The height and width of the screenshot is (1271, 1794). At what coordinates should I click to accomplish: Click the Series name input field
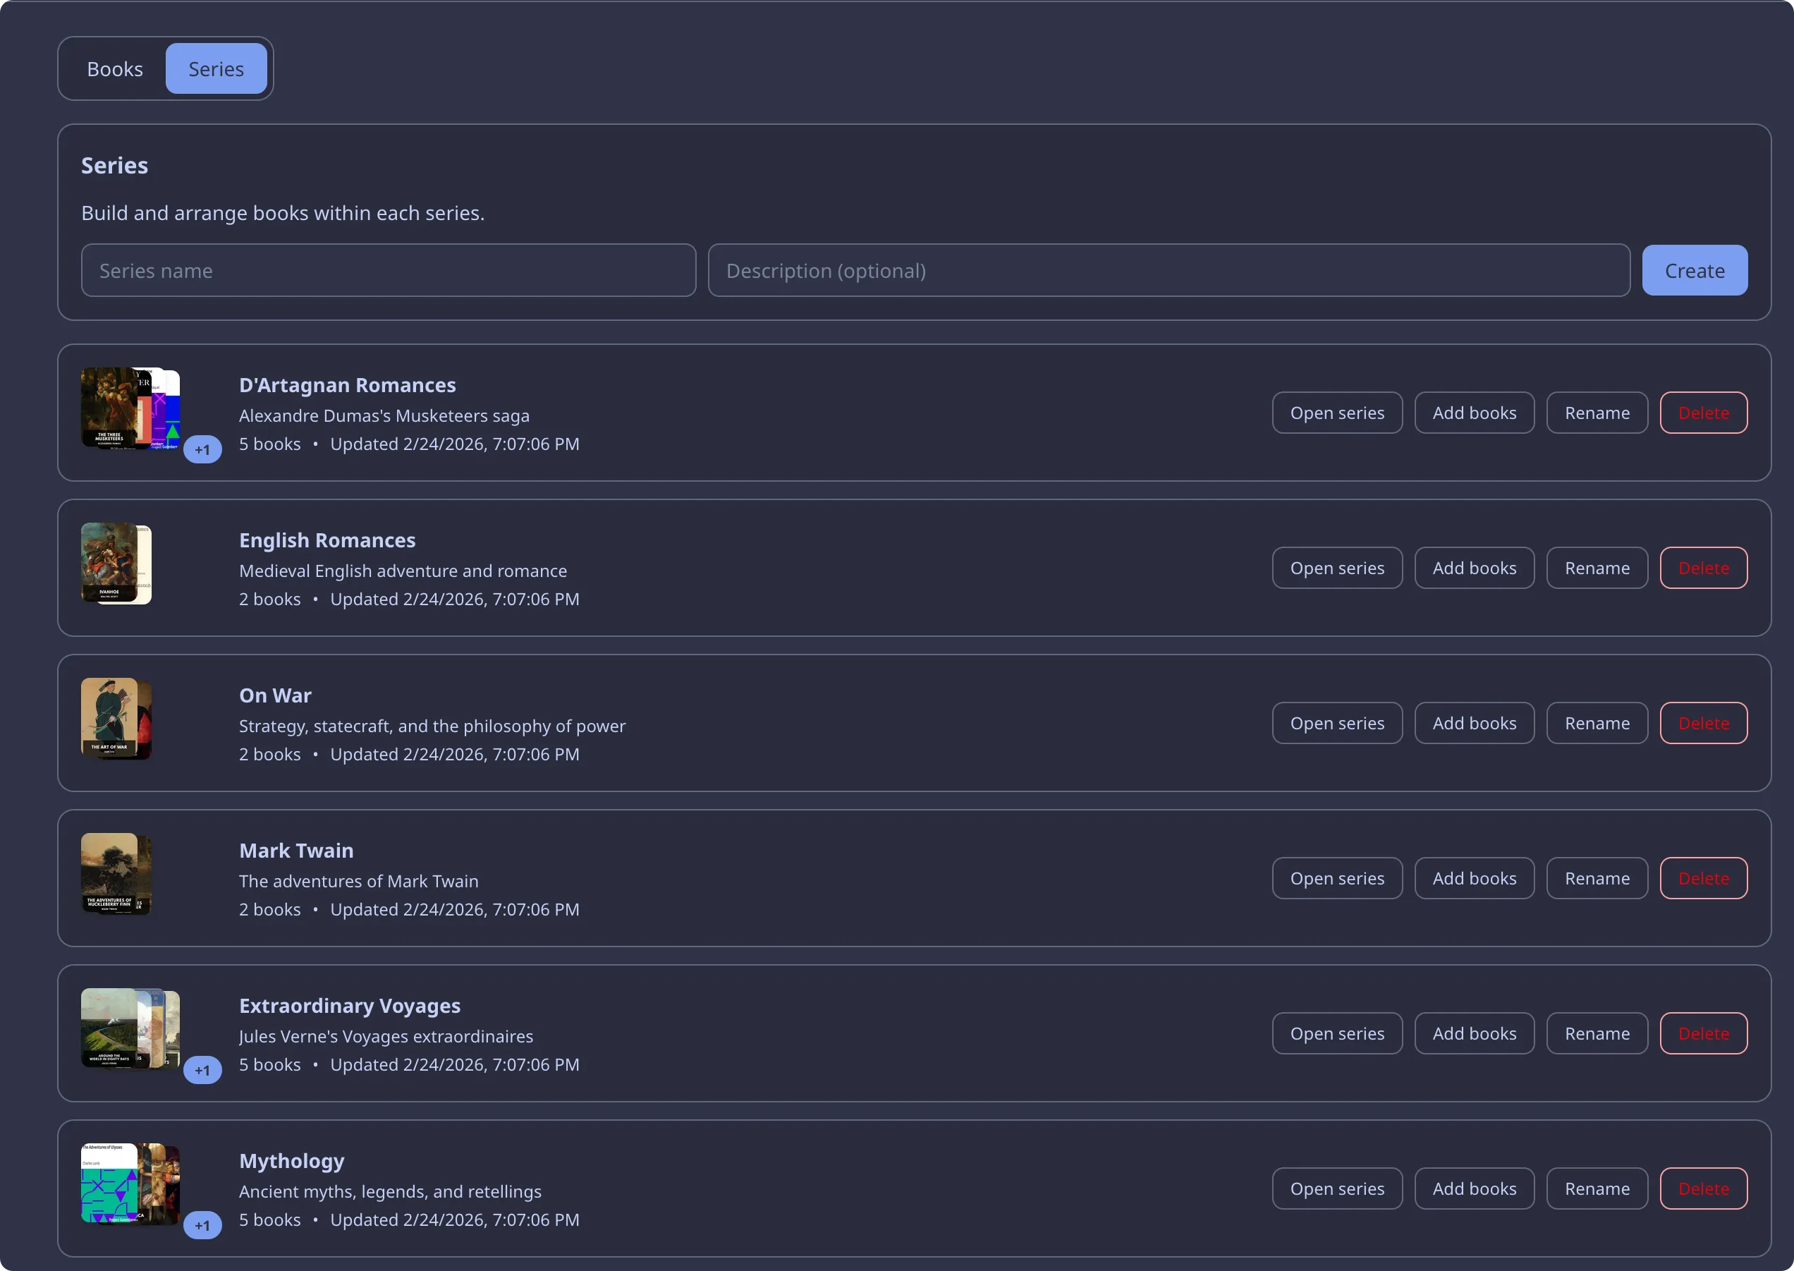click(x=388, y=271)
